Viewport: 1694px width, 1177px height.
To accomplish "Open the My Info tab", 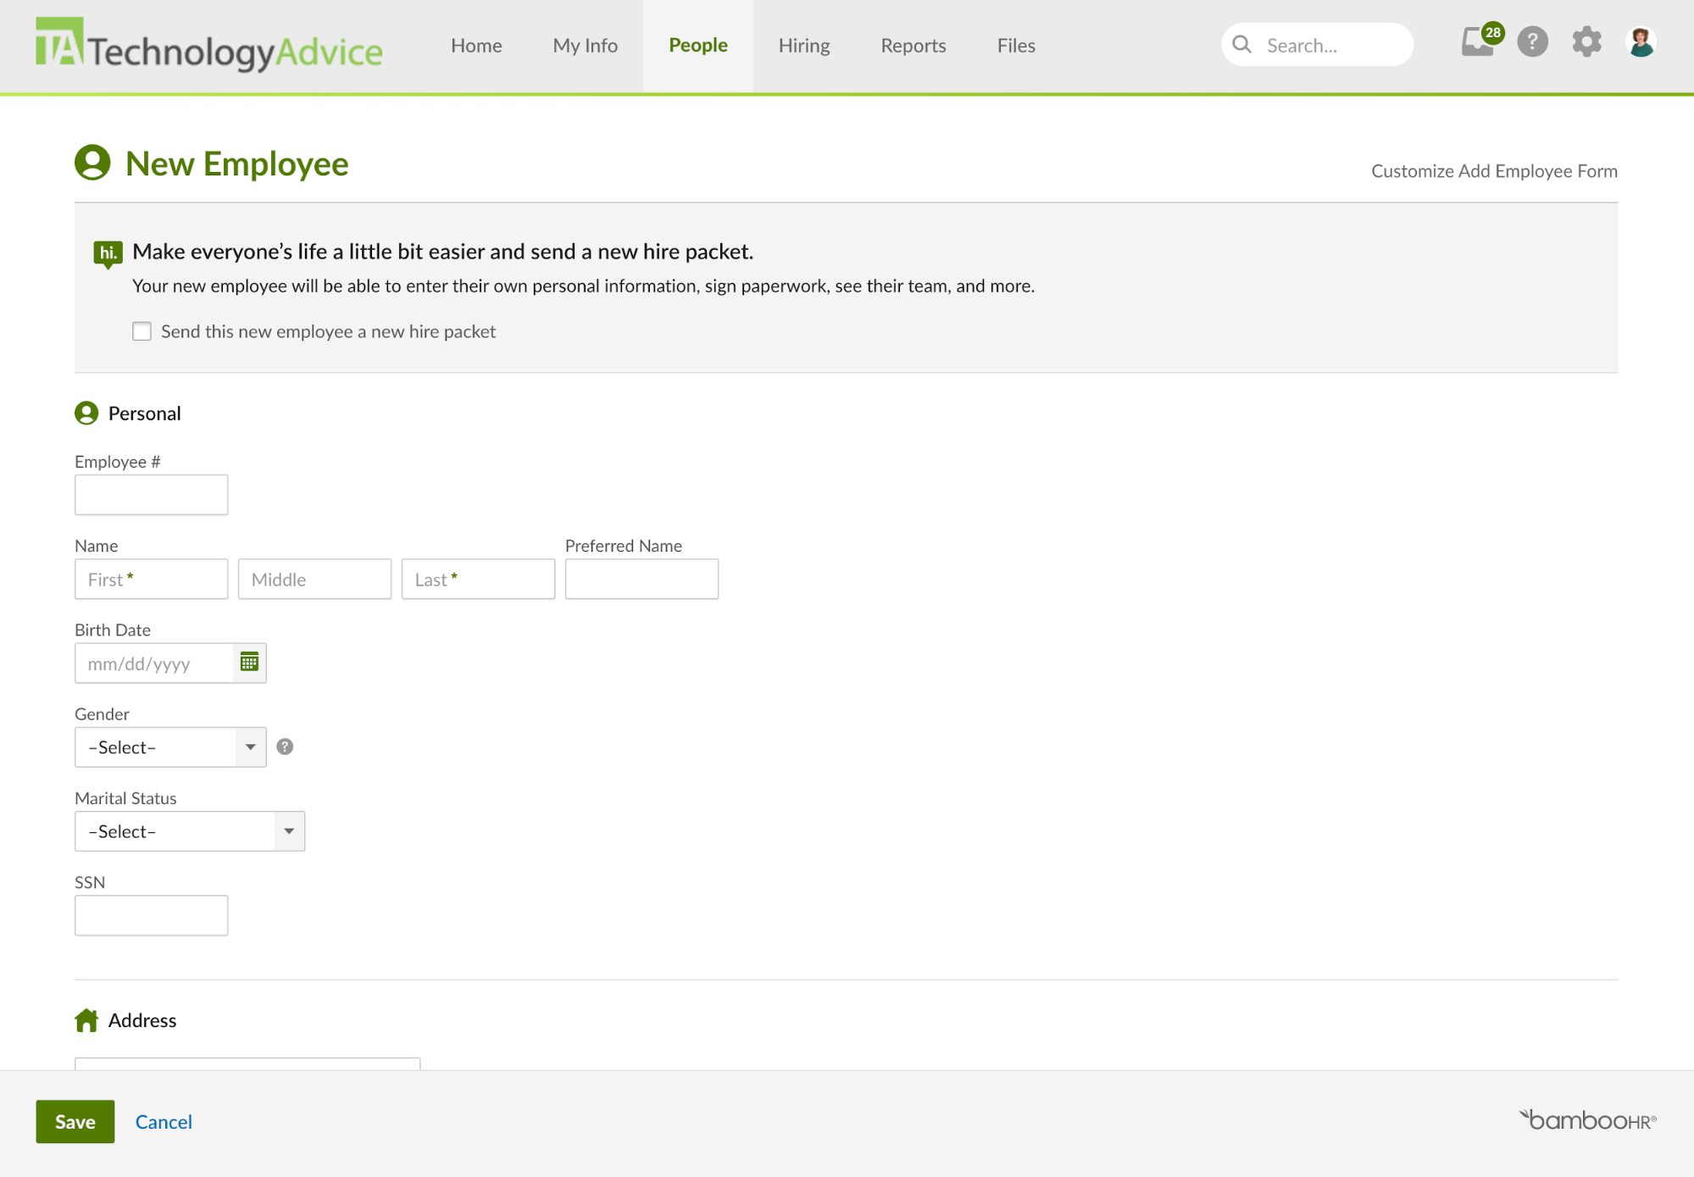I will click(586, 45).
